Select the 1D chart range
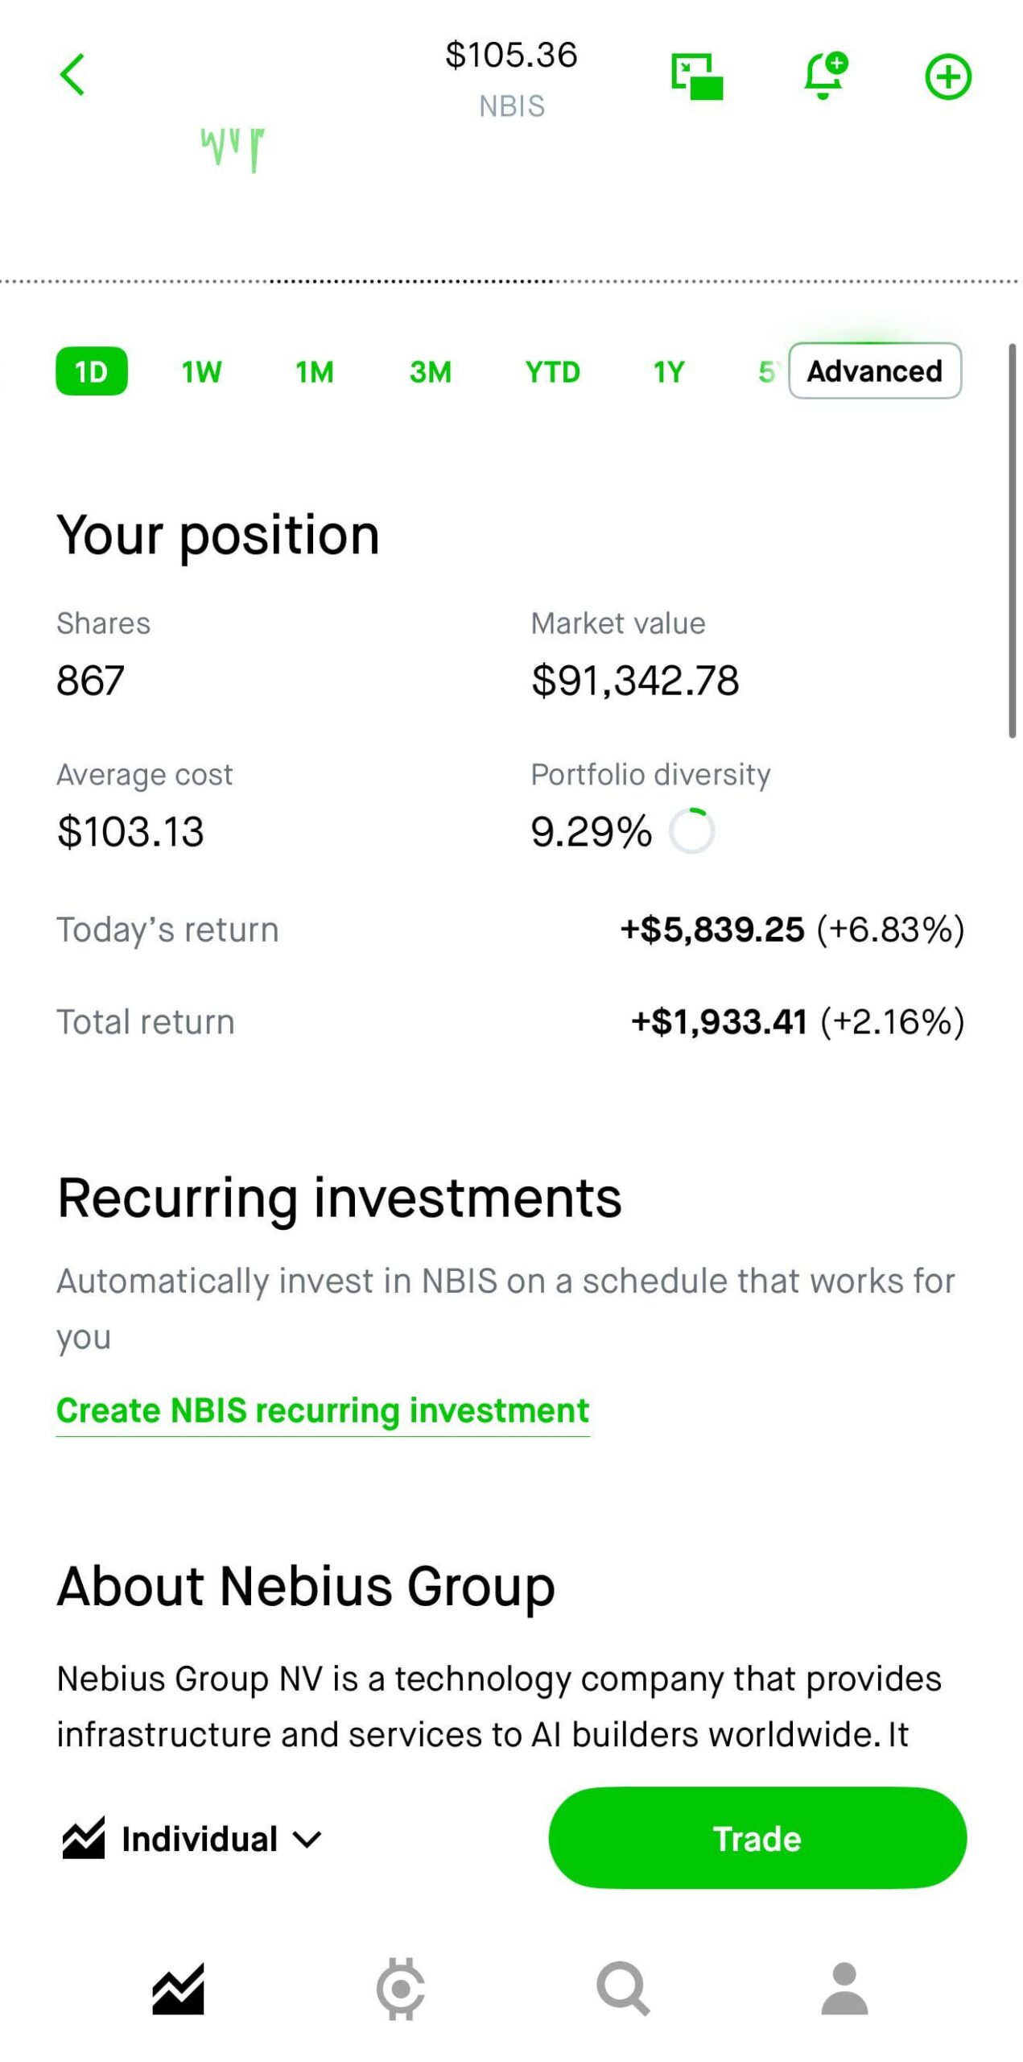The image size is (1023, 2062). click(91, 371)
